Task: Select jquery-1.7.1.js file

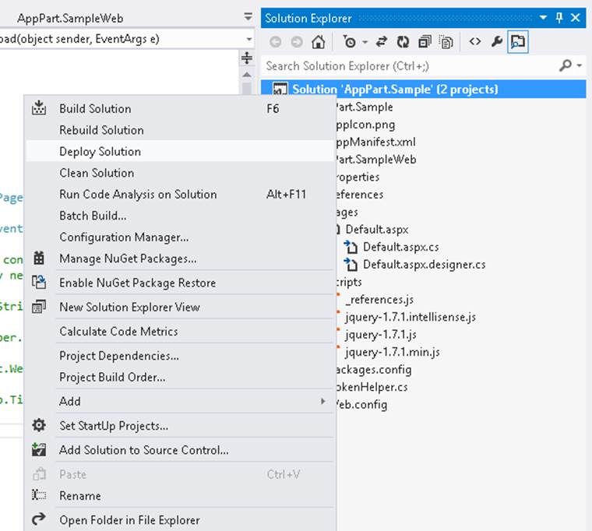Action: click(381, 335)
